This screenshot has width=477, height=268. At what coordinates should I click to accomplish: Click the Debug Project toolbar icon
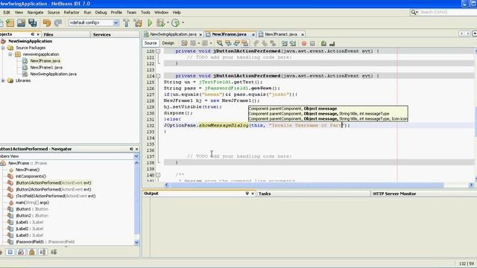(160, 23)
